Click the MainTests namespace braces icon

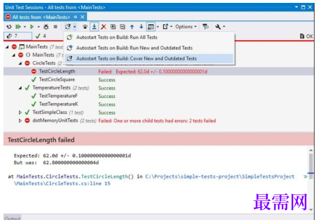point(28,55)
